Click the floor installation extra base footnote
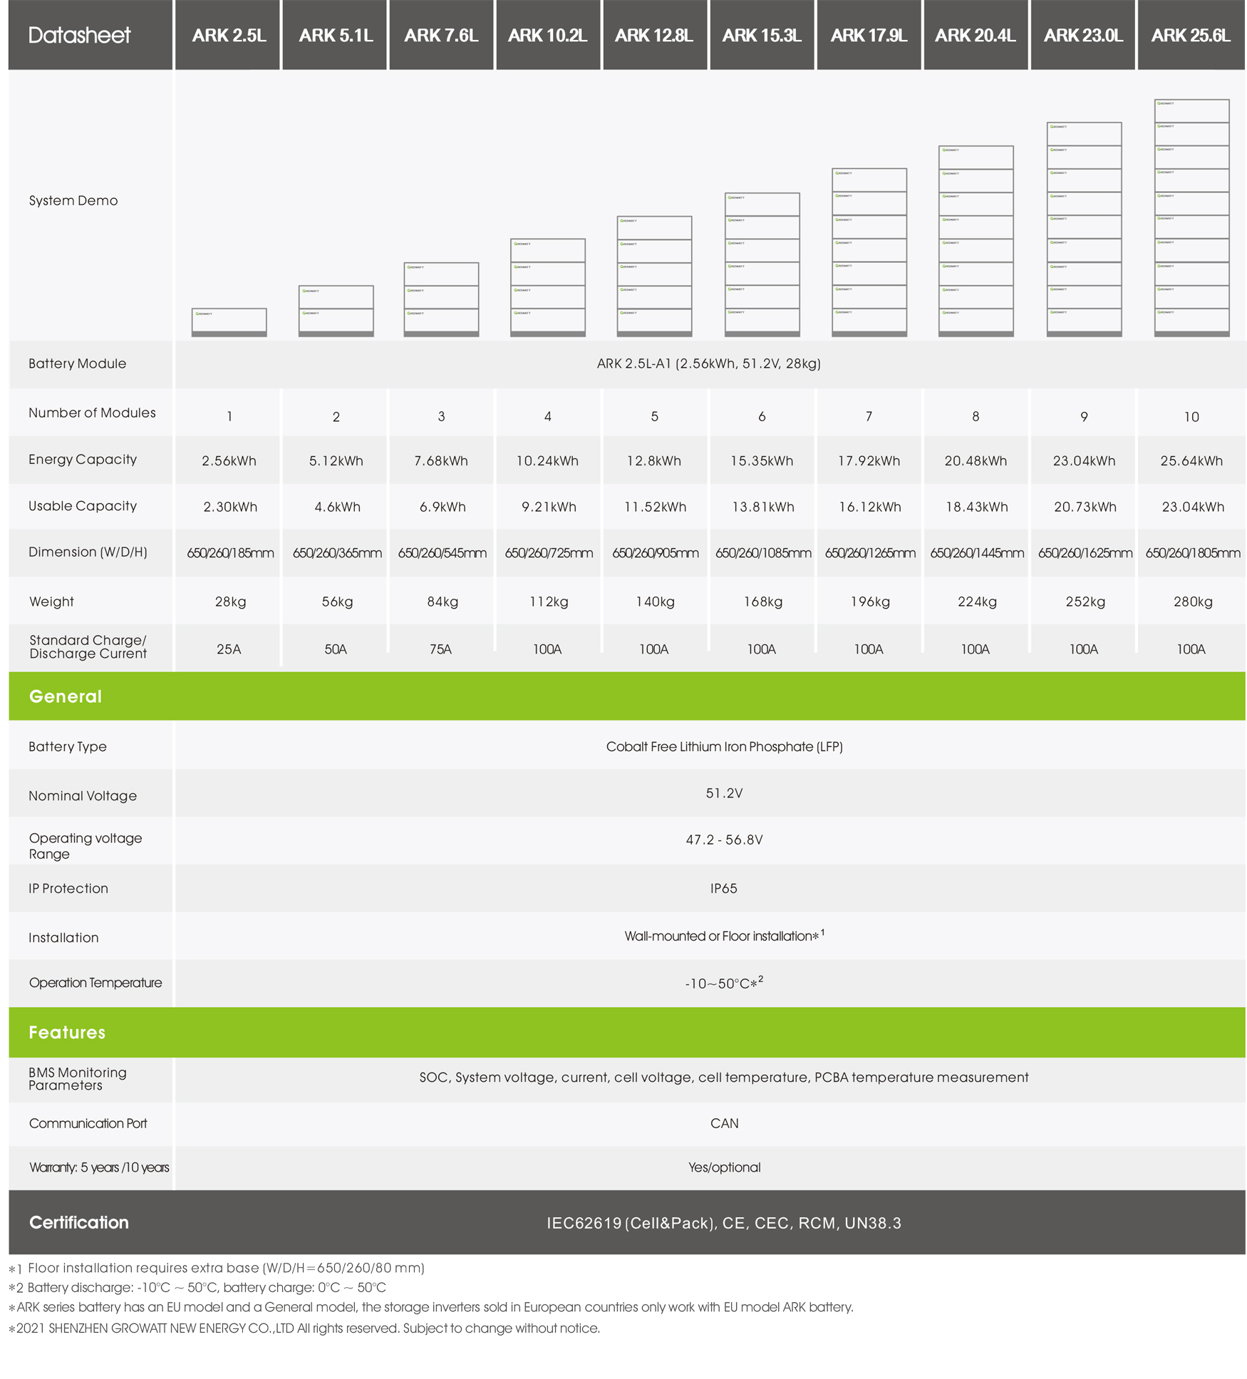Image resolution: width=1247 pixels, height=1379 pixels. (x=217, y=1269)
